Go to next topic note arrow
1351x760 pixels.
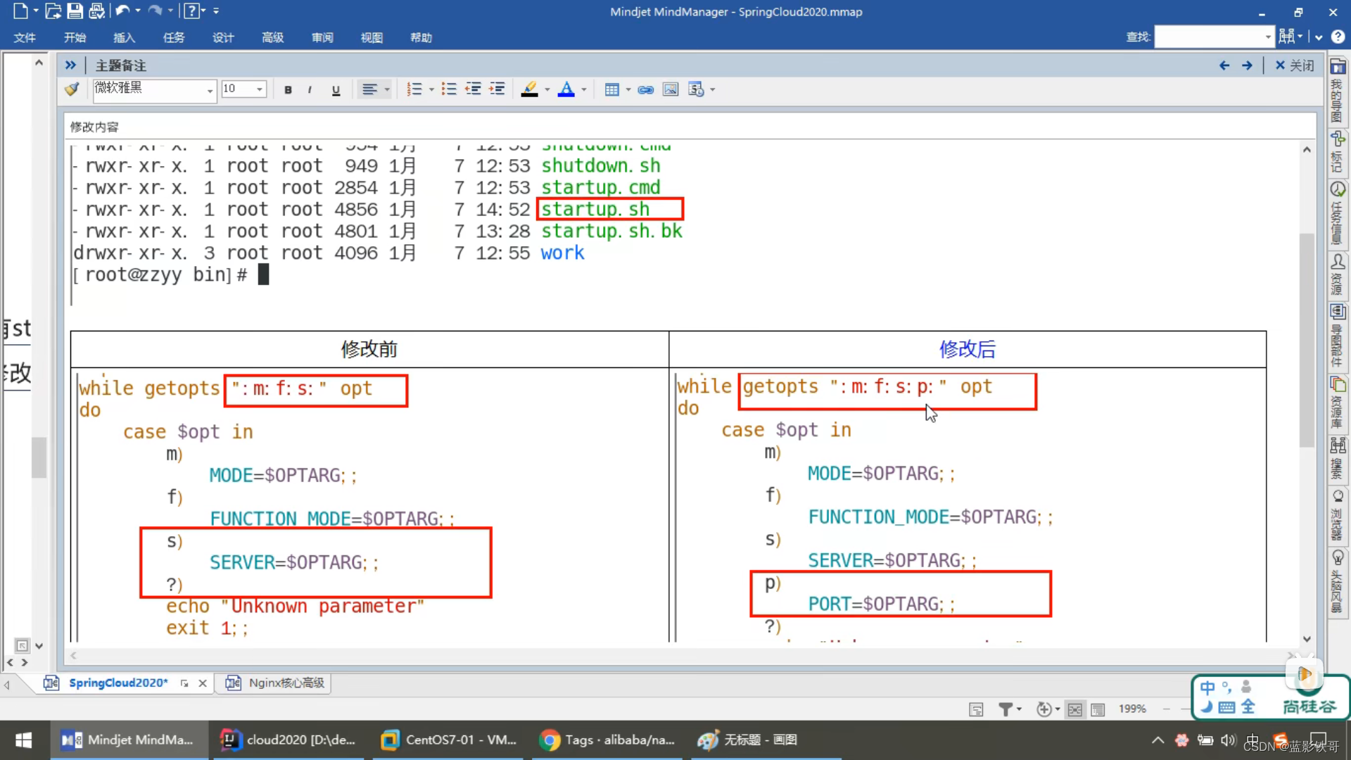click(1247, 65)
